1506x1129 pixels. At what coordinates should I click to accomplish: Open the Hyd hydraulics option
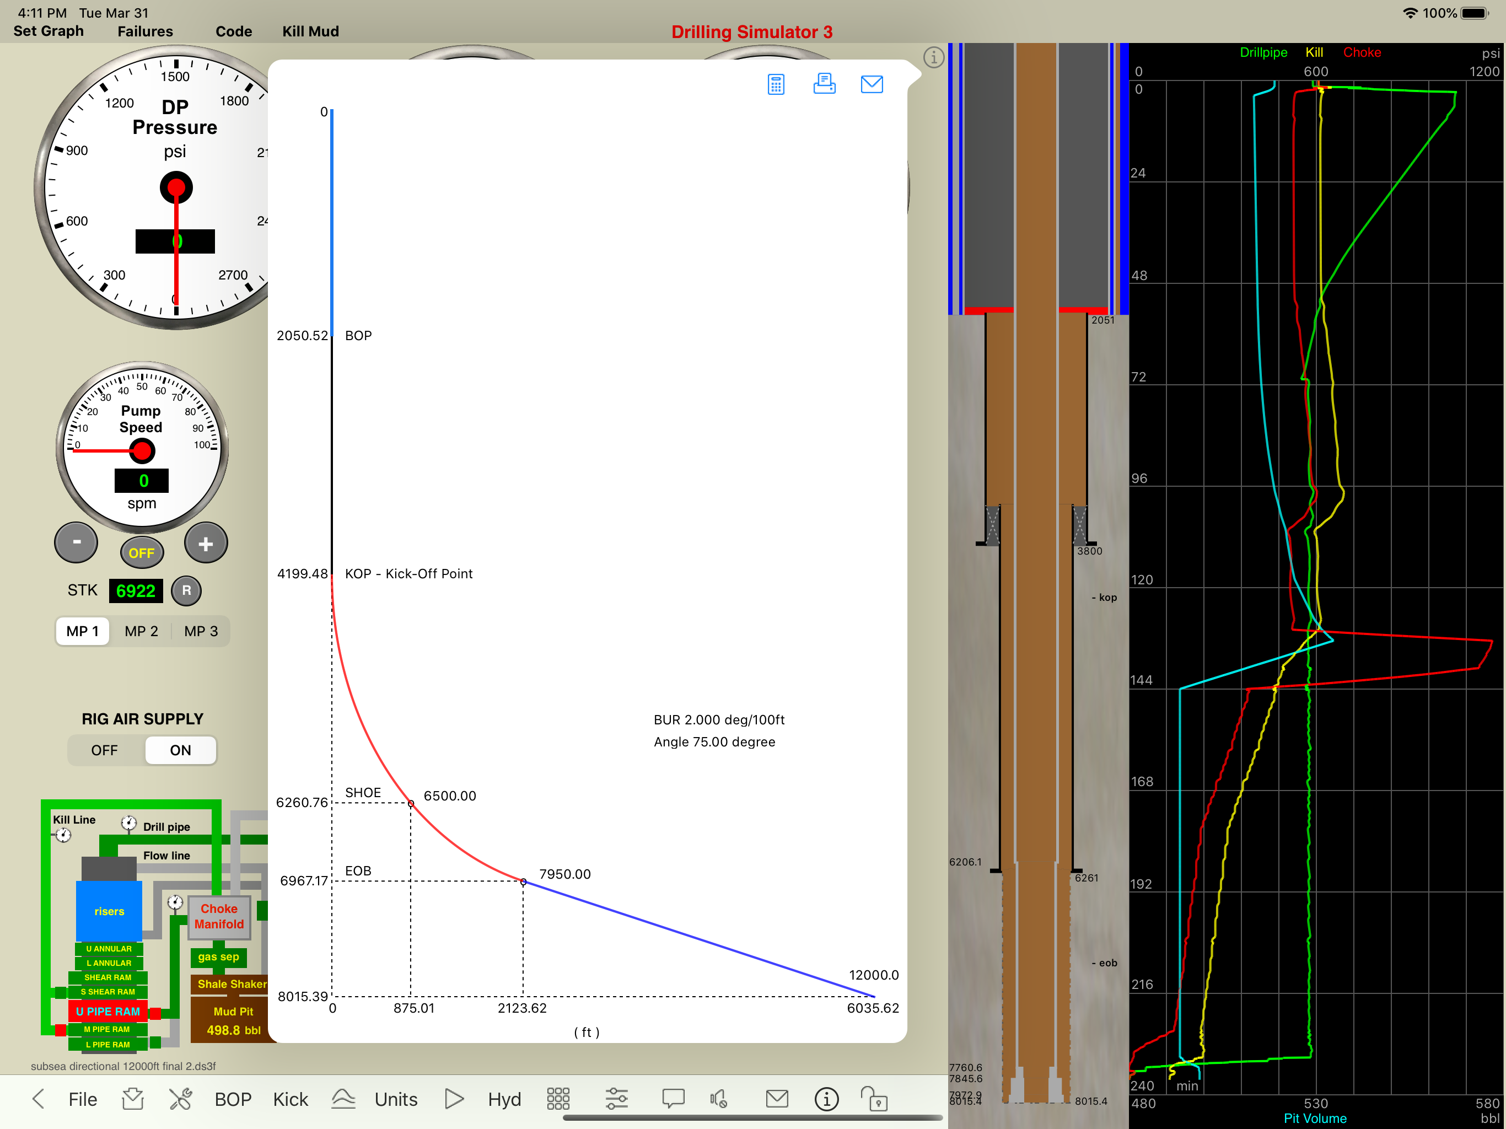click(x=504, y=1099)
